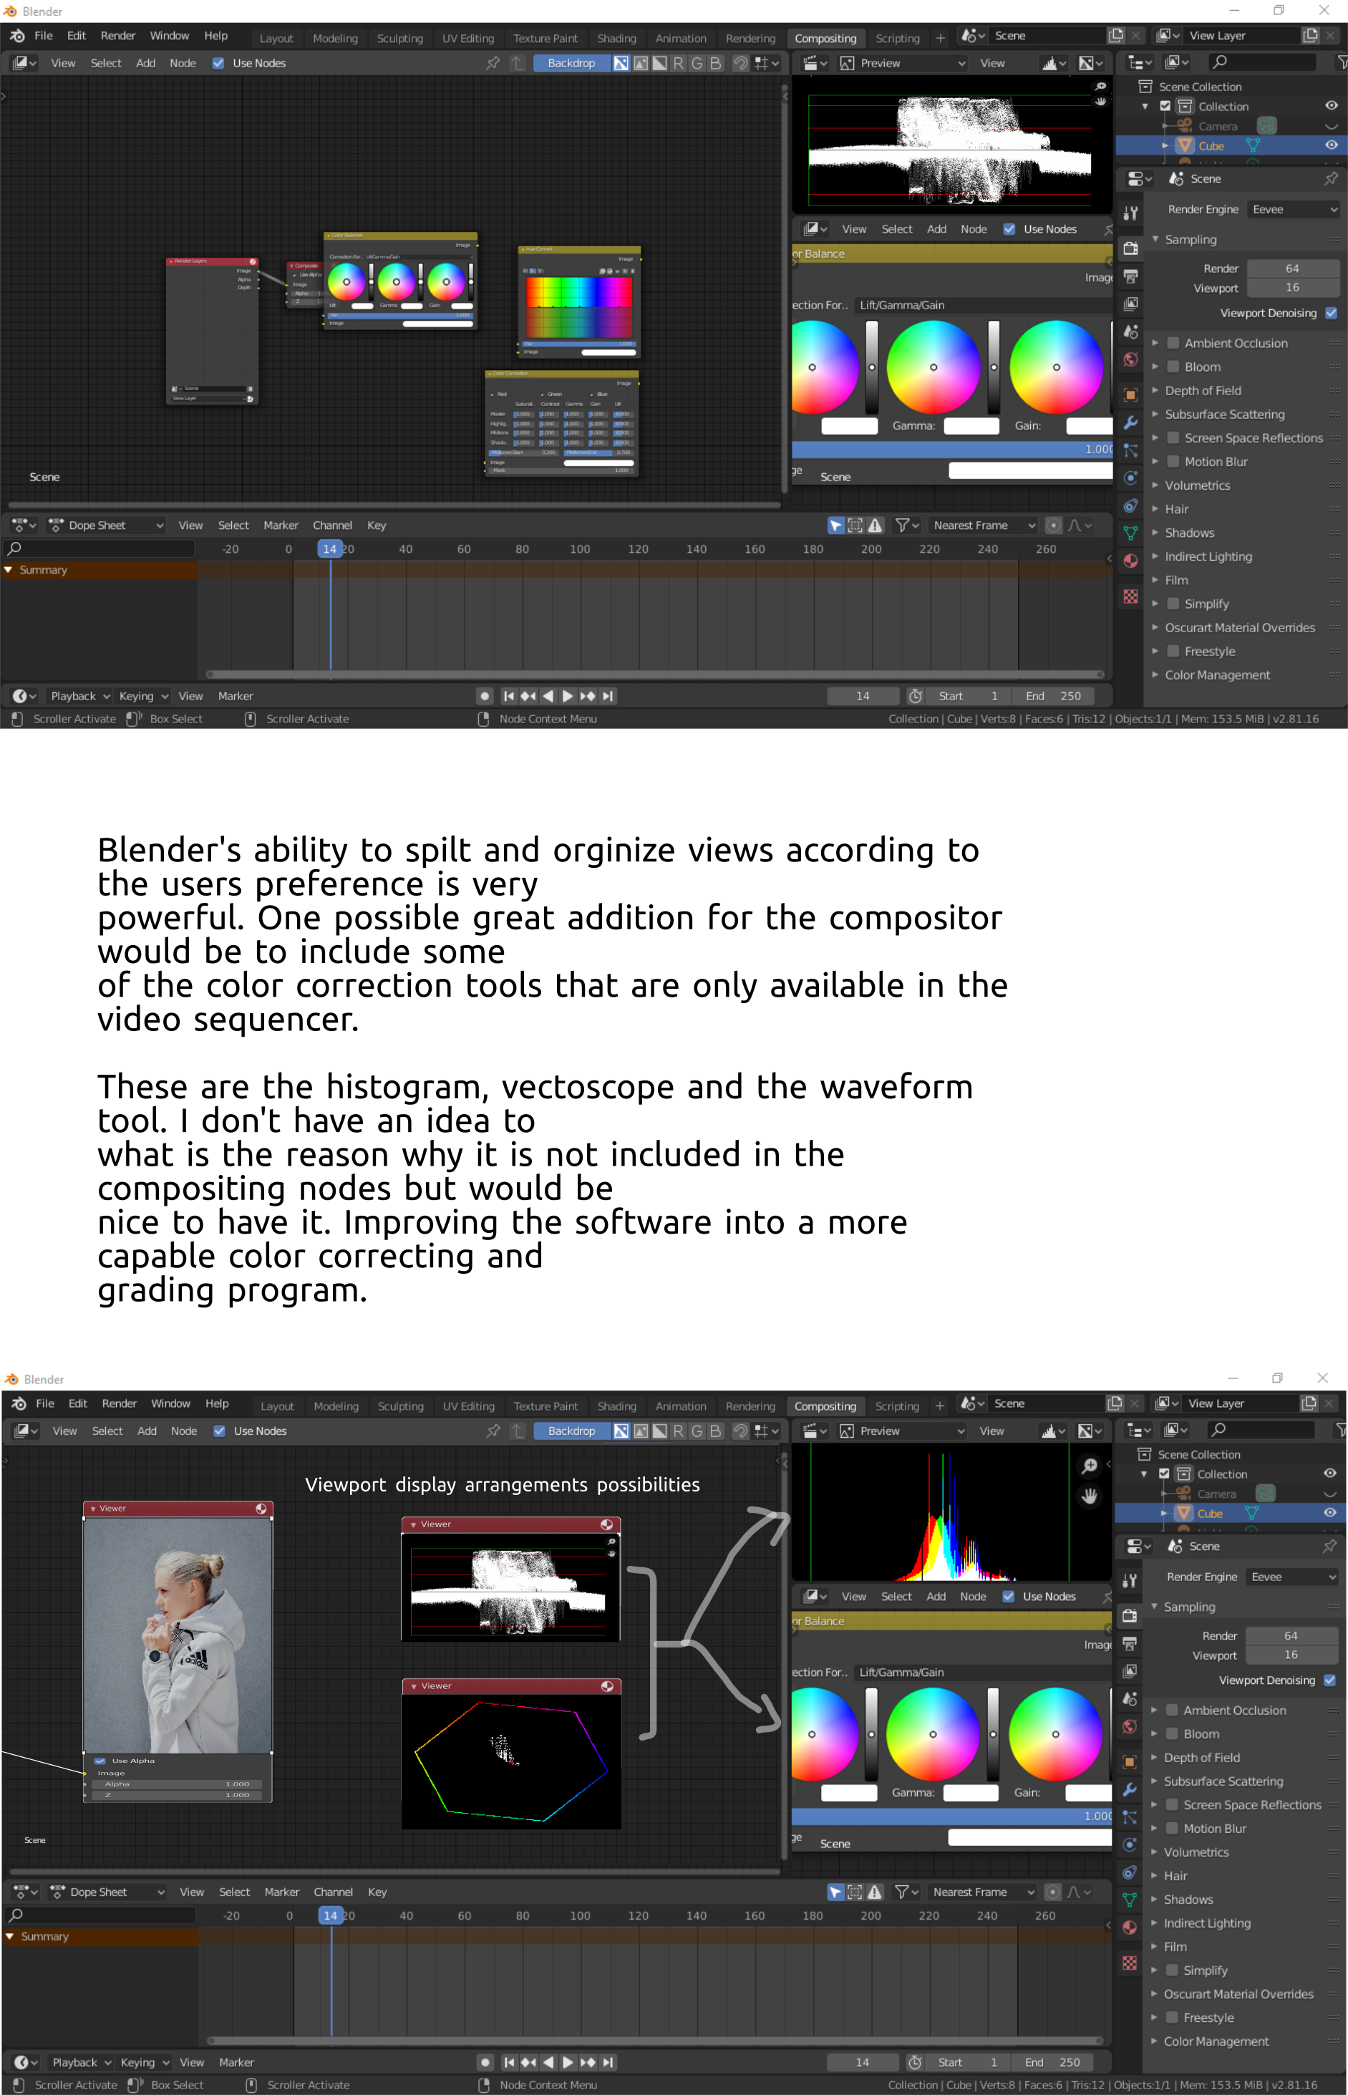Click zoom magnifier in top window waveform preview
The width and height of the screenshot is (1348, 2095).
coord(1100,86)
